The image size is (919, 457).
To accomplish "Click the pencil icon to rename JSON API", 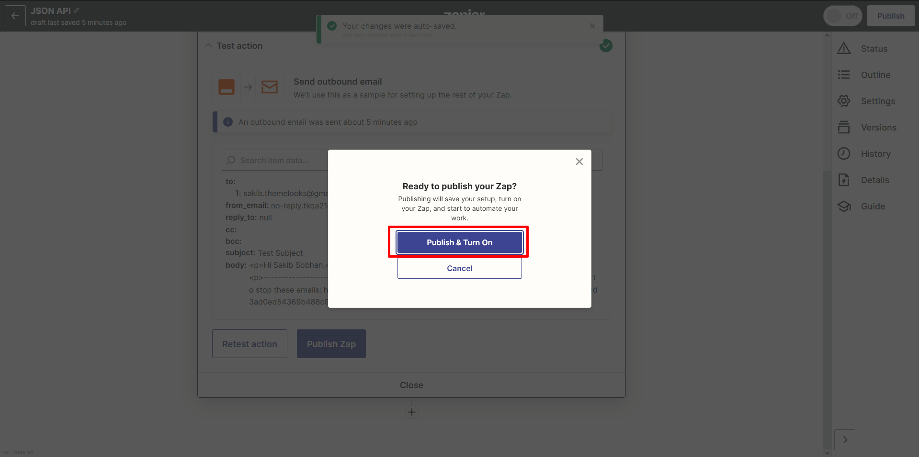I will [77, 10].
